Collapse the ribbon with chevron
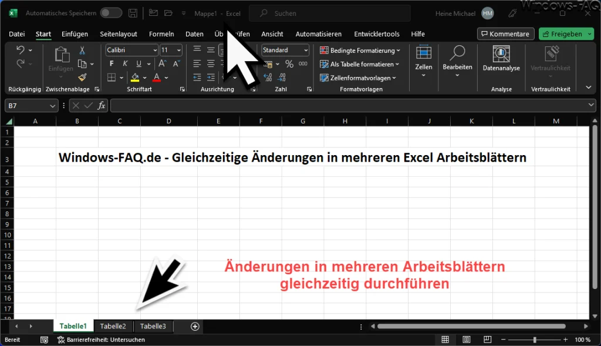The image size is (601, 346). [588, 88]
